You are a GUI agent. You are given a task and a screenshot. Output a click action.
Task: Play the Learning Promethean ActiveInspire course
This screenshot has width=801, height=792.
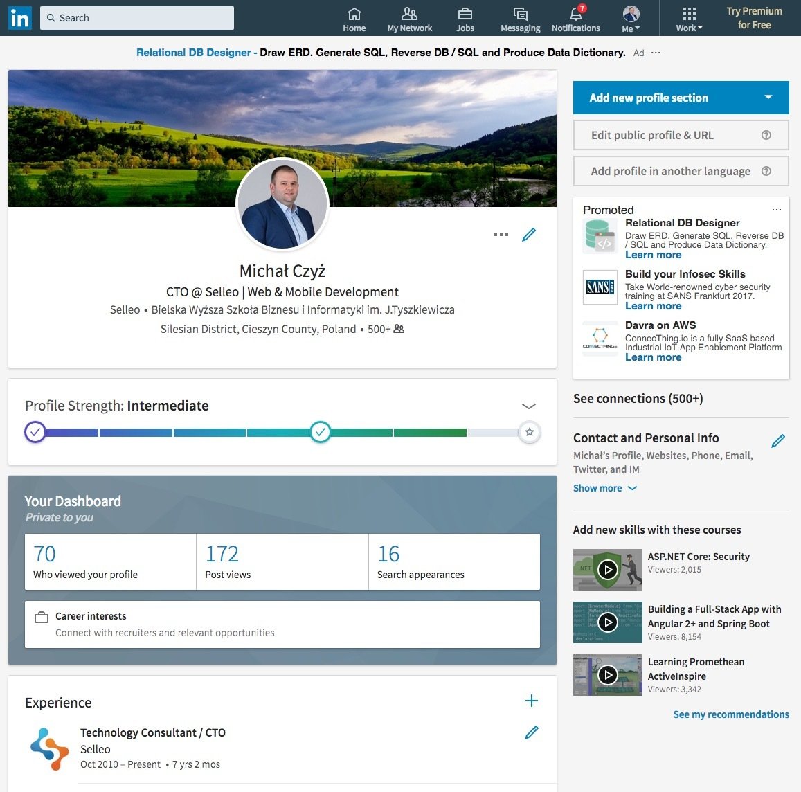[x=607, y=675]
